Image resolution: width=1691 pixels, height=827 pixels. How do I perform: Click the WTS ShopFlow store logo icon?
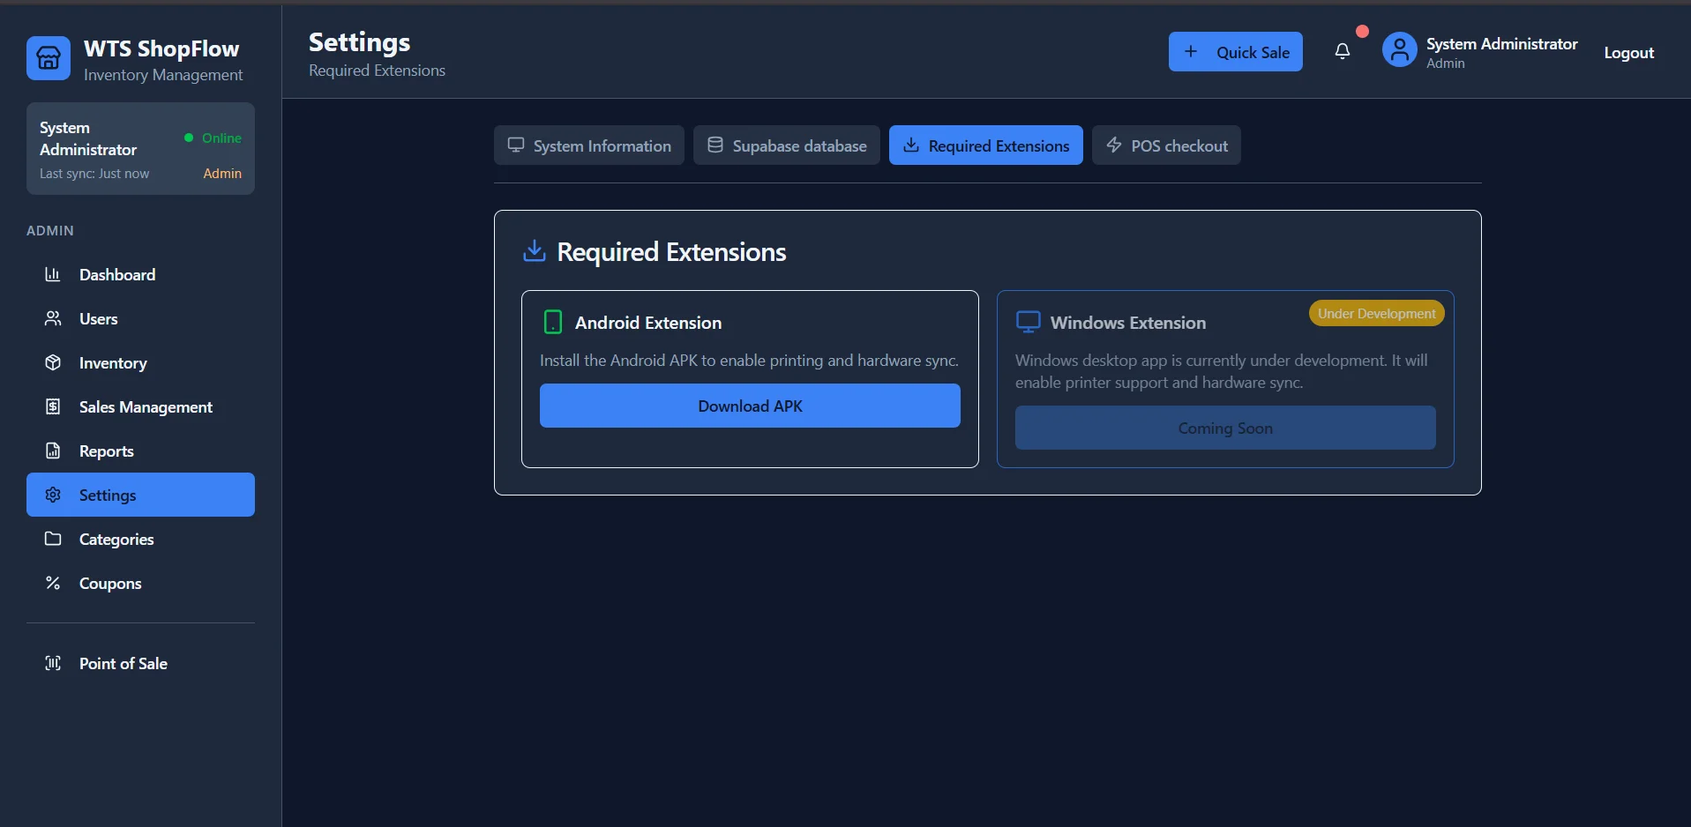click(49, 58)
